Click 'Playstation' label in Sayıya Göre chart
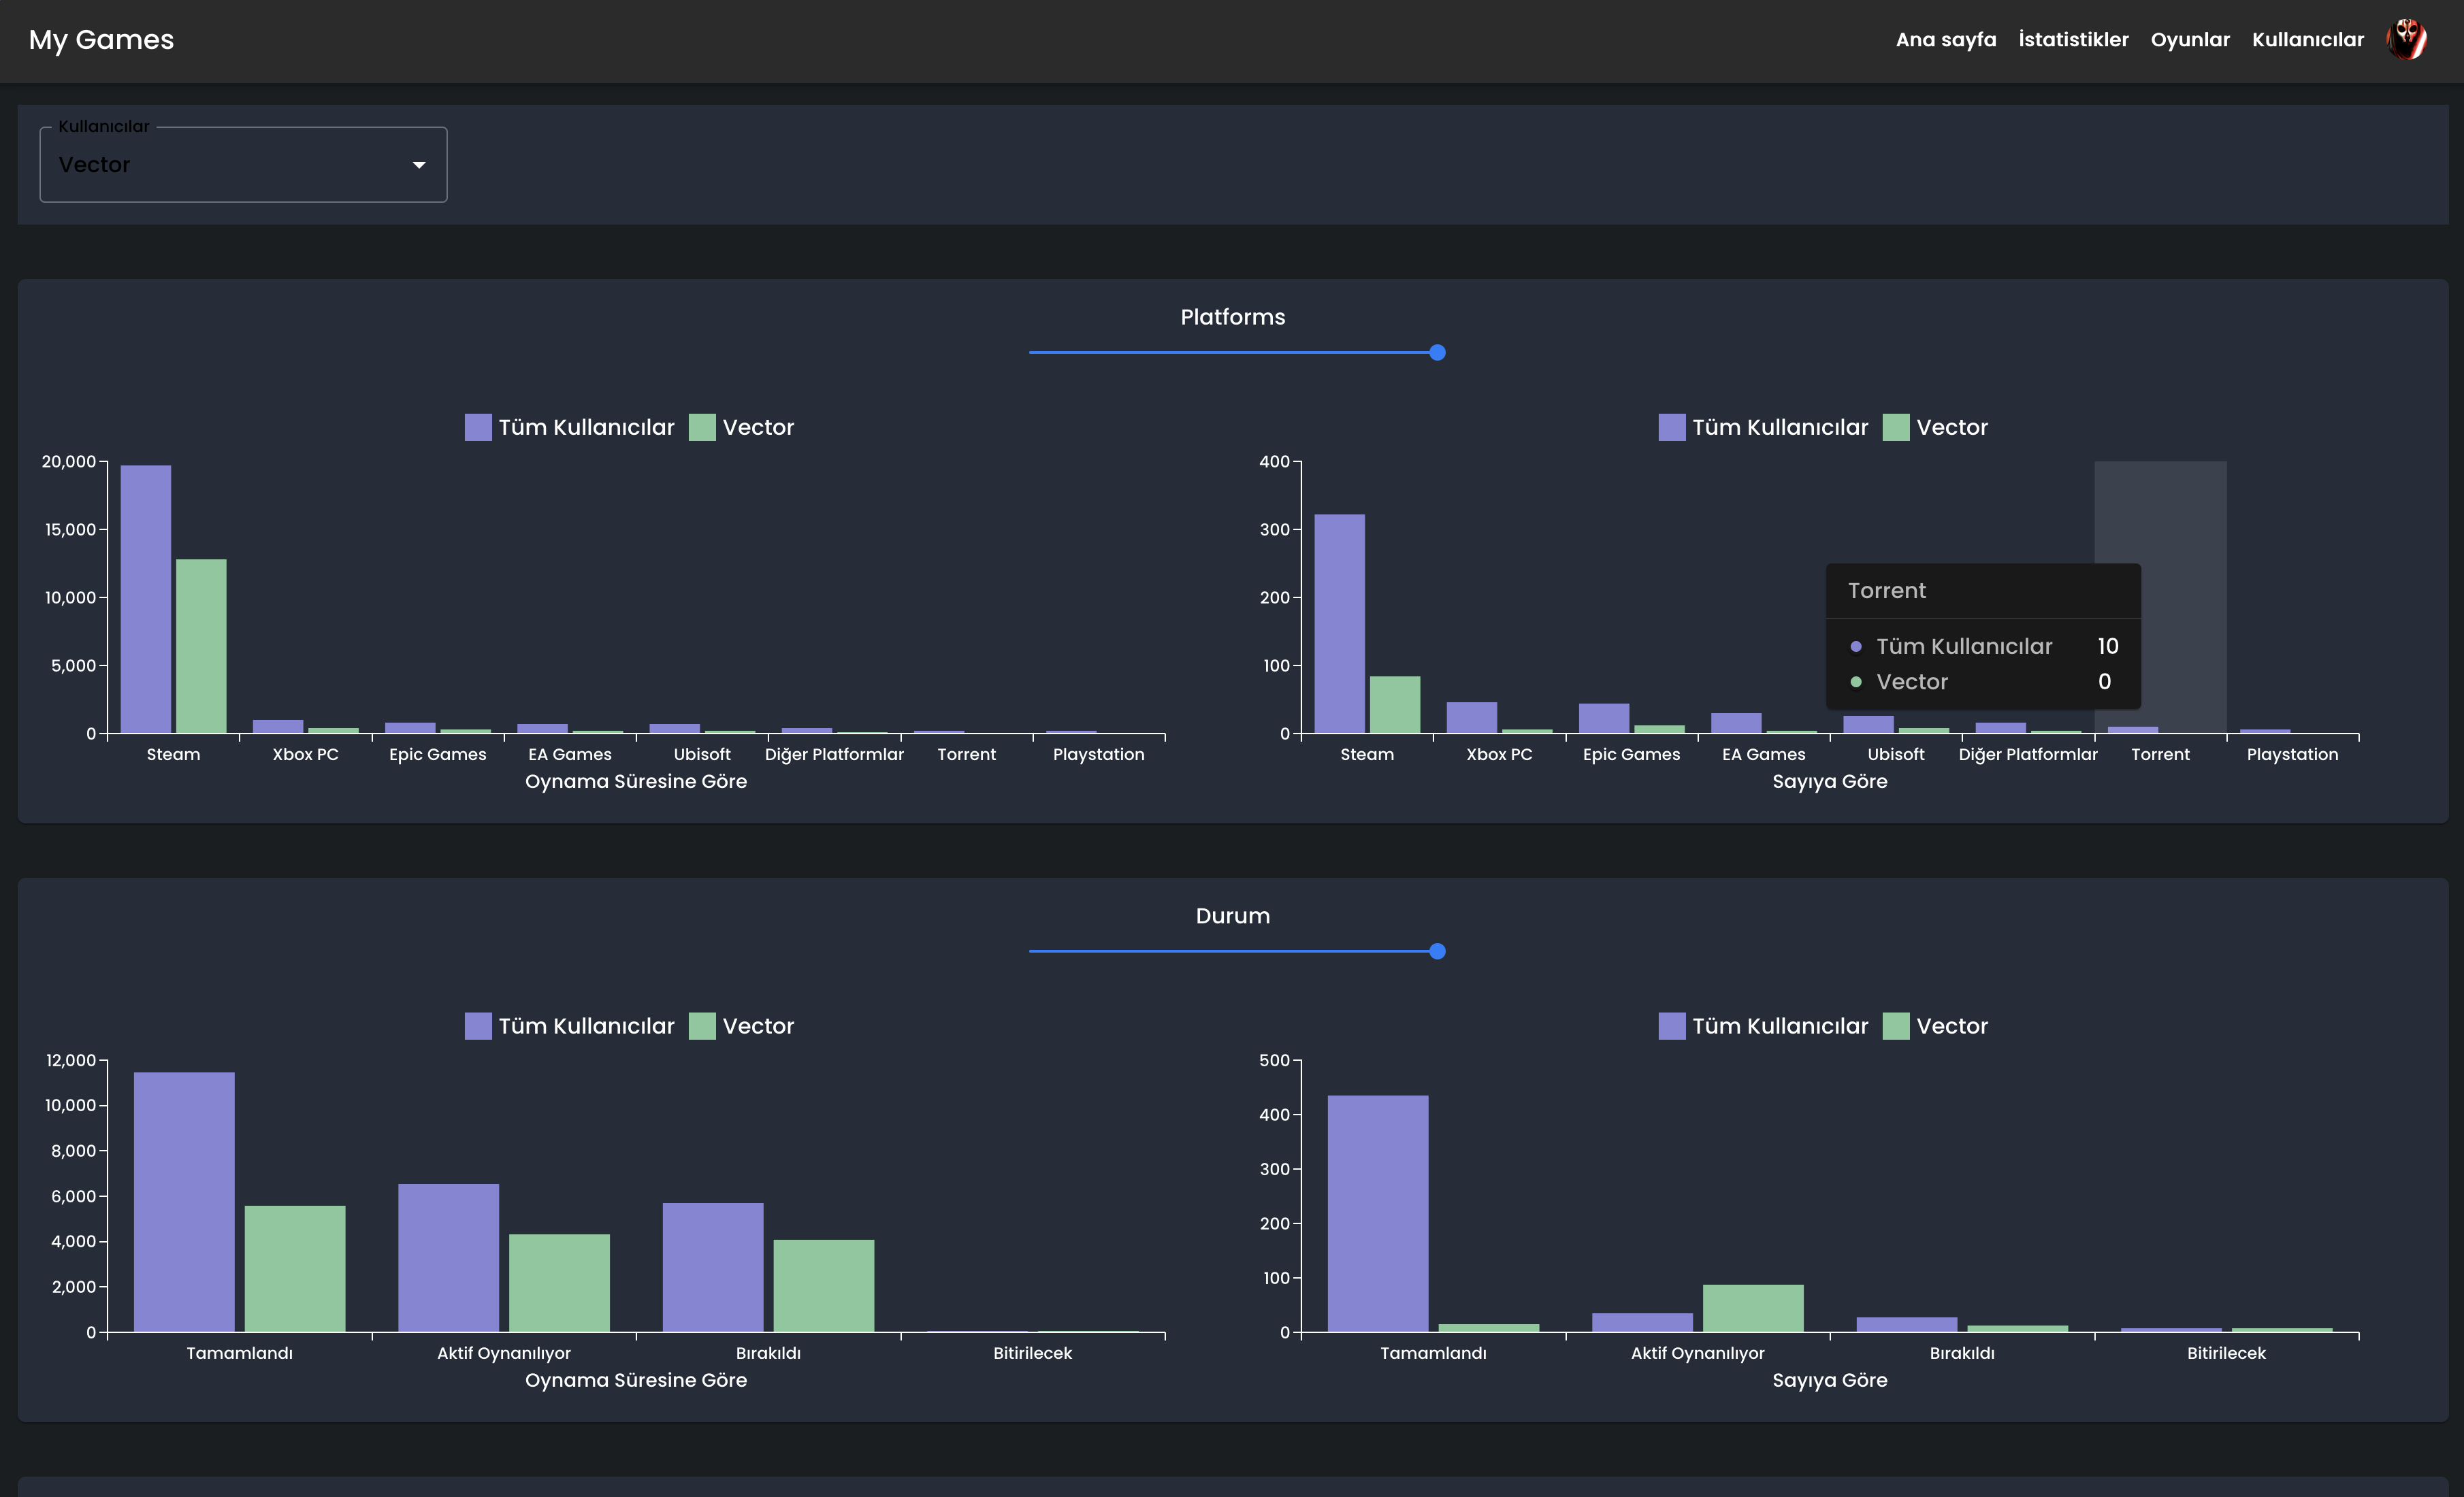The height and width of the screenshot is (1497, 2464). tap(2292, 754)
